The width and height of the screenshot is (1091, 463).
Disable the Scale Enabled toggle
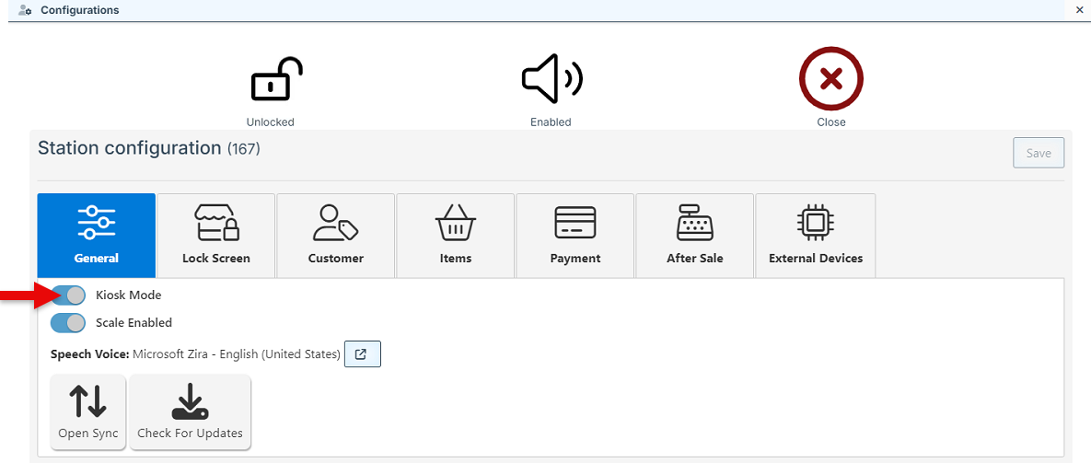tap(68, 323)
